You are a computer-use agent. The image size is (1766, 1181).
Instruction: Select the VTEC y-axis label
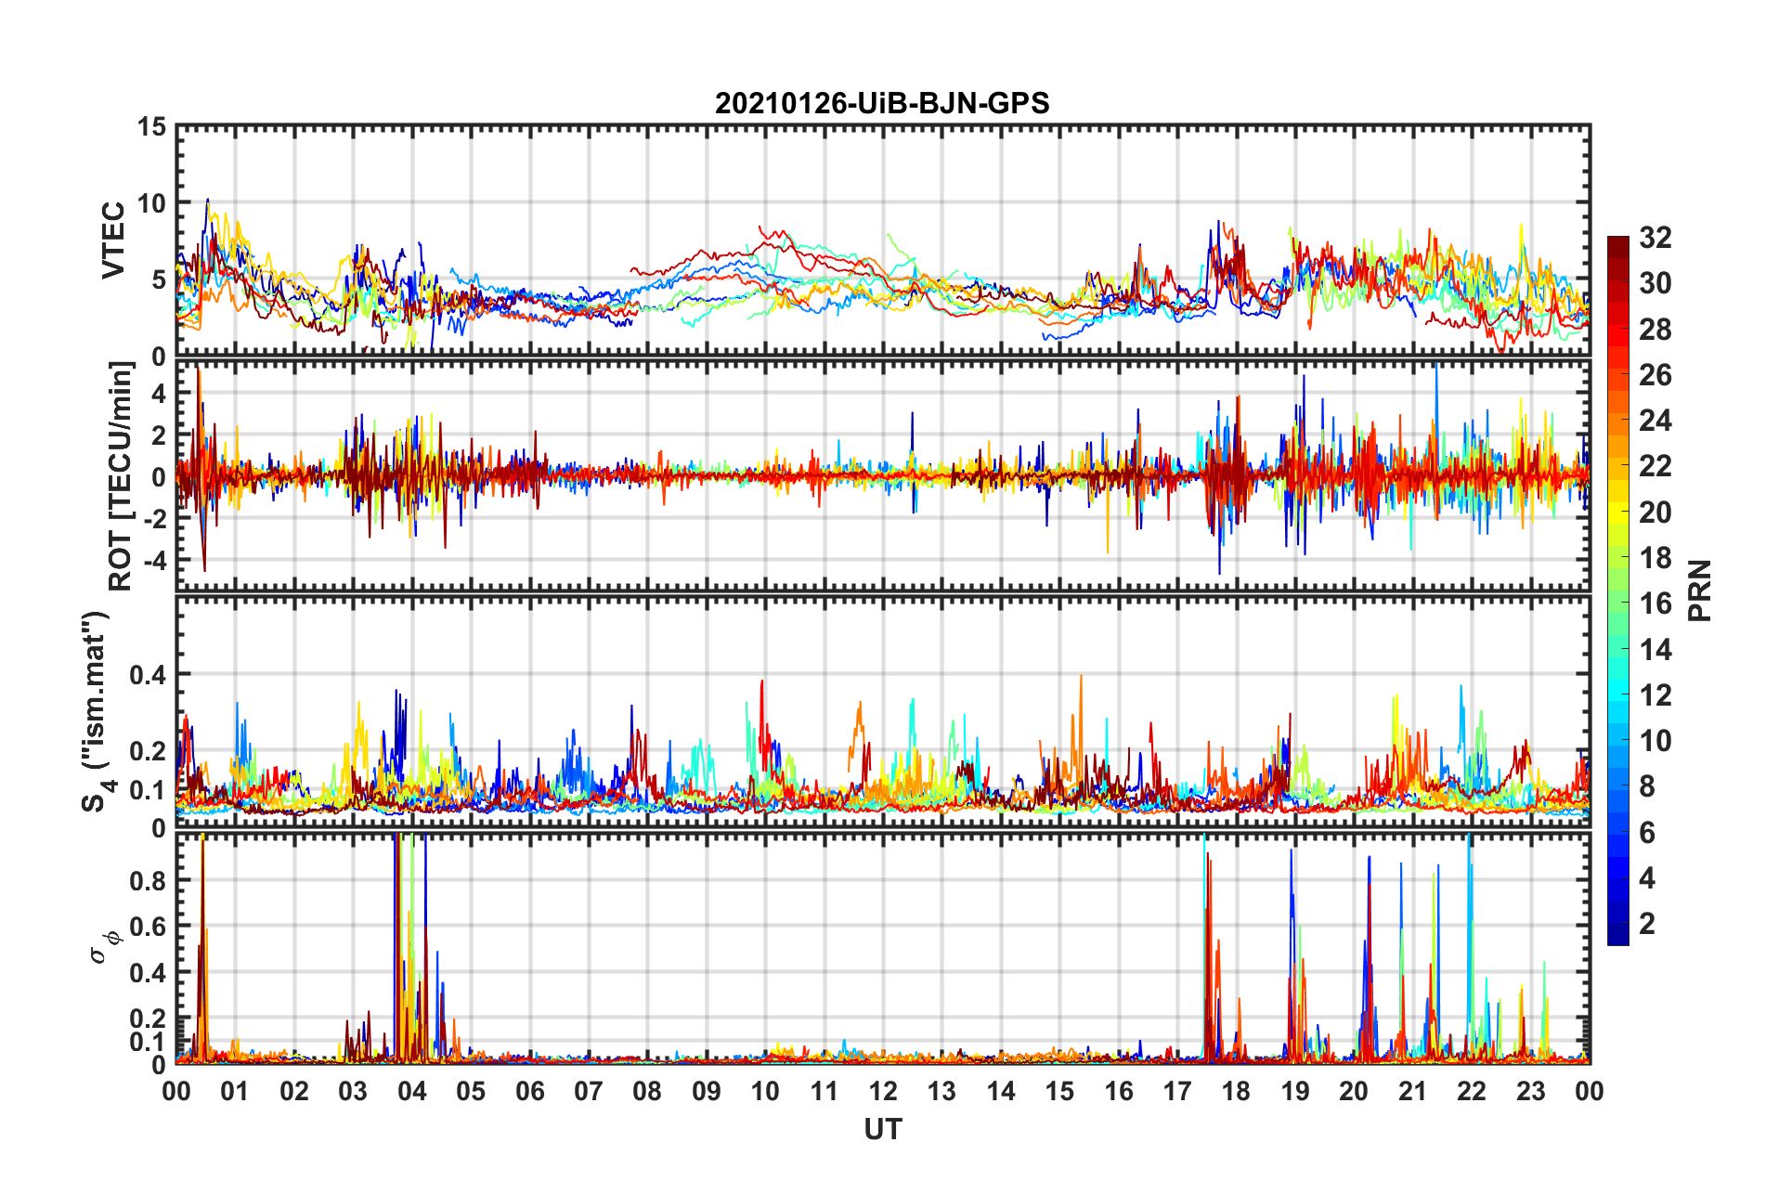[x=113, y=240]
